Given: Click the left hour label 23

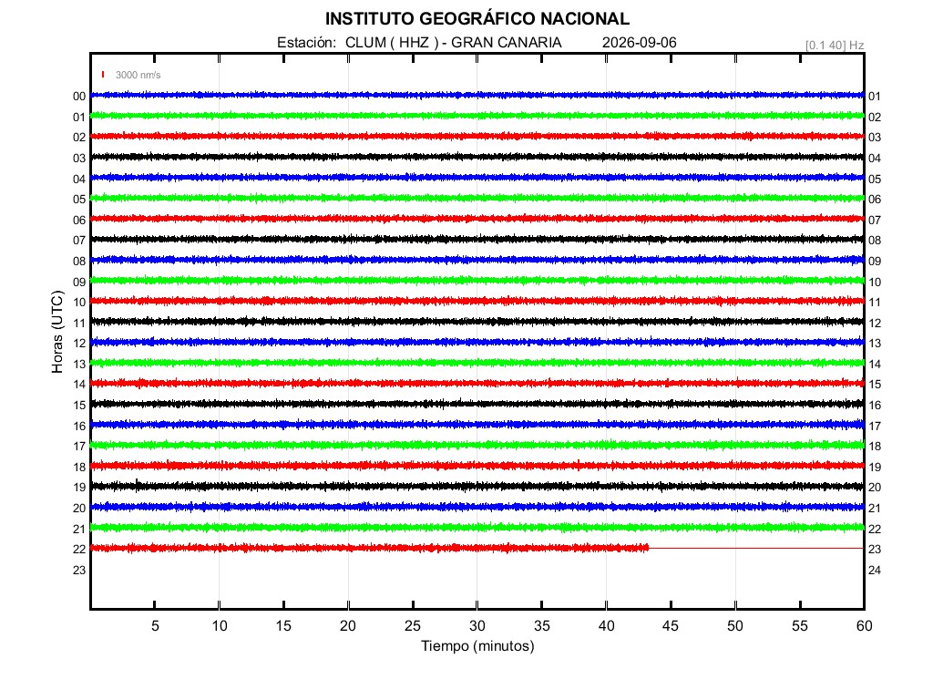Looking at the screenshot, I should pyautogui.click(x=79, y=571).
